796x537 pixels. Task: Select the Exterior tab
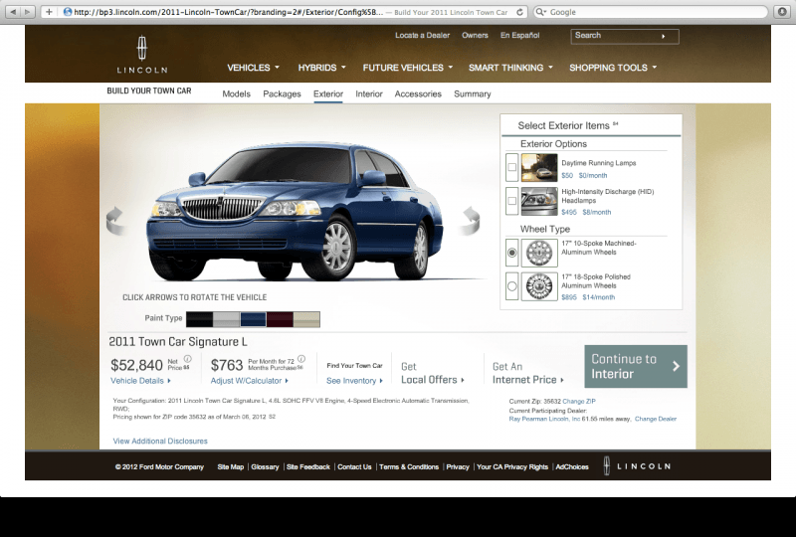pos(328,93)
